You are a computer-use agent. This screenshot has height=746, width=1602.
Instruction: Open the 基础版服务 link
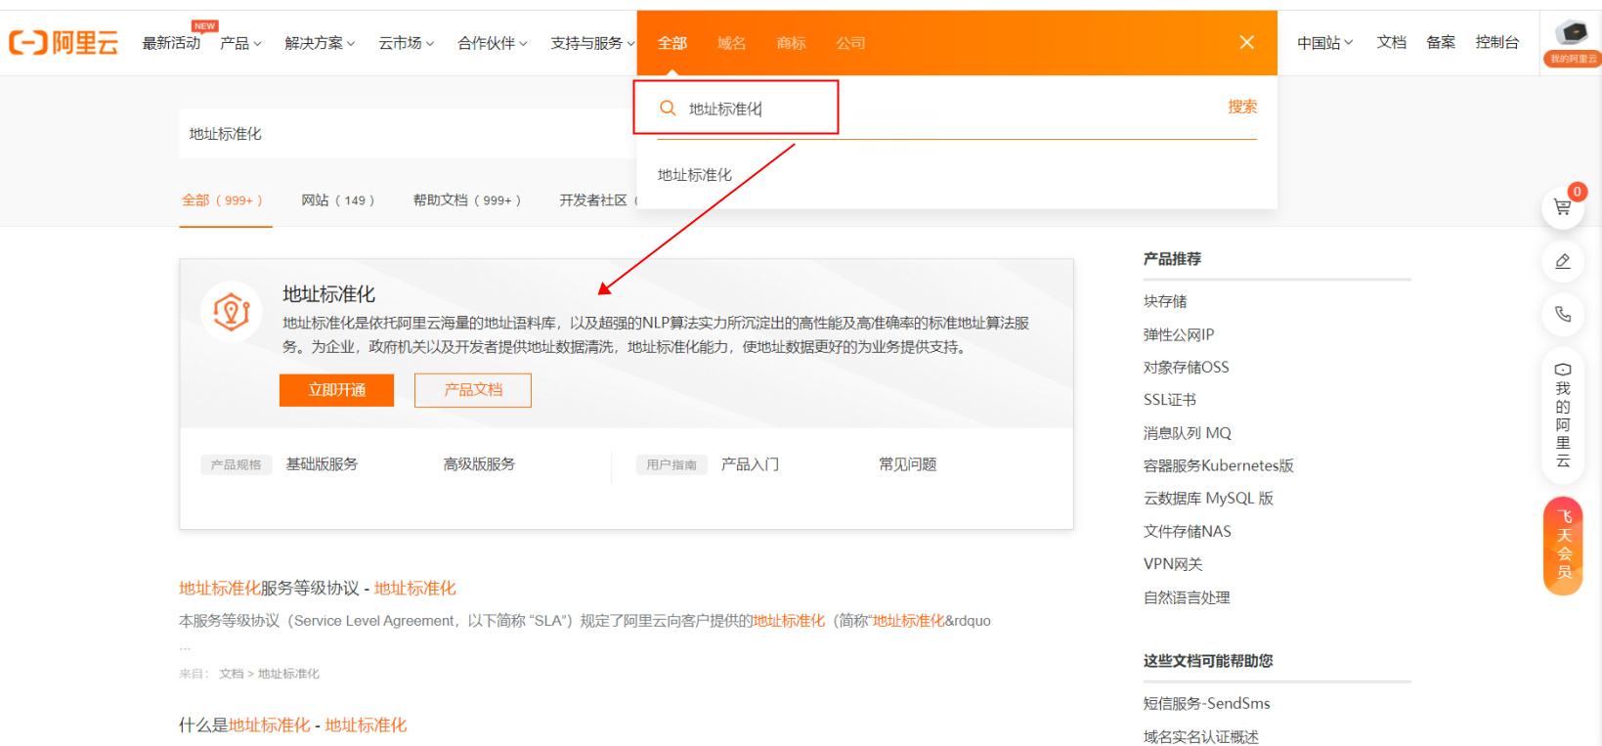322,464
